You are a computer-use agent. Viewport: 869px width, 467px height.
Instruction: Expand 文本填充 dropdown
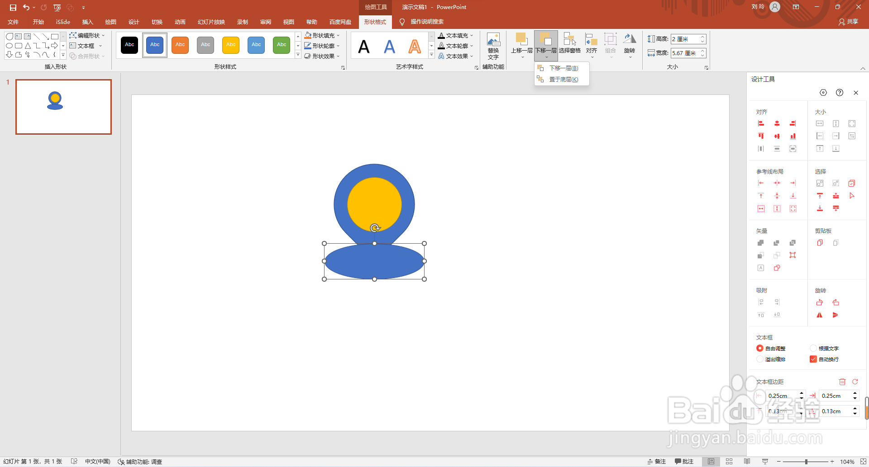[x=472, y=35]
